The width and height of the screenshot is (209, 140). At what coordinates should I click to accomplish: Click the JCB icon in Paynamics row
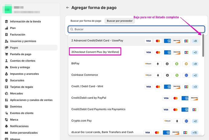click(x=194, y=110)
